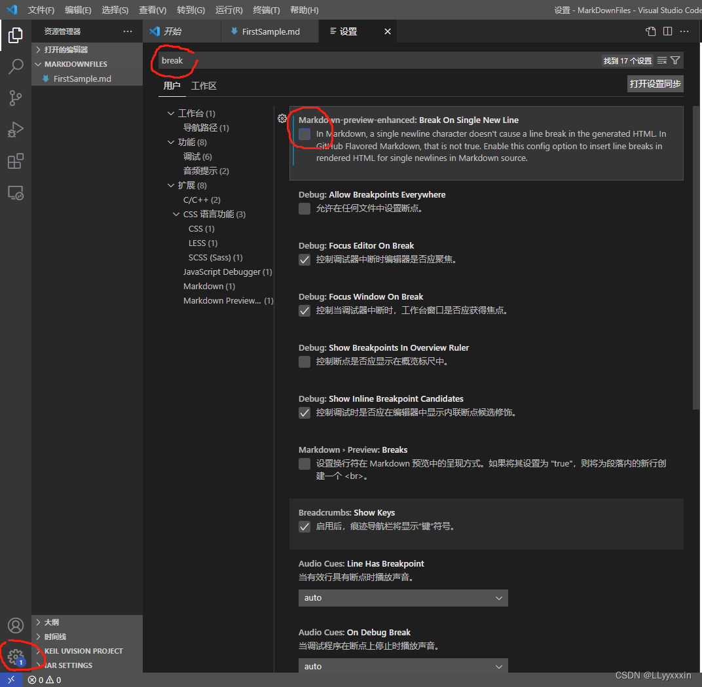
Task: Open On Debug Break auto dropdown
Action: click(x=403, y=665)
